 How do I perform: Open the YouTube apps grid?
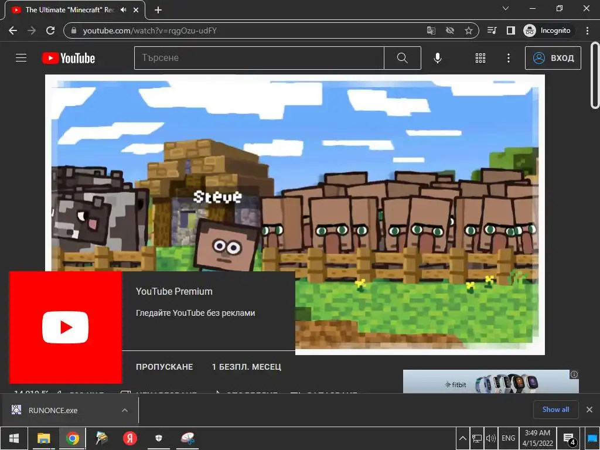click(x=480, y=58)
